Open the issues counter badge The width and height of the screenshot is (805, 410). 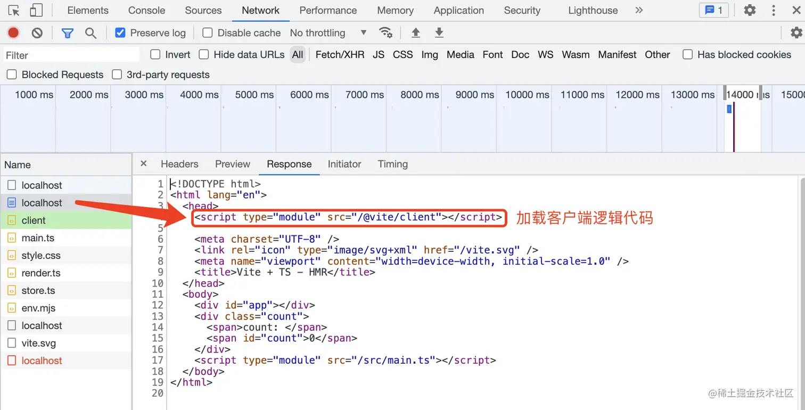pos(713,10)
